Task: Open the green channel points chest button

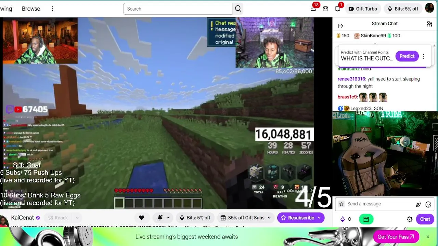Action: point(366,219)
